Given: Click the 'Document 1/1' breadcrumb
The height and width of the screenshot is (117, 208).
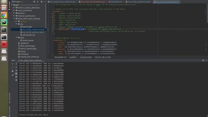Looking at the screenshot, I should [x=60, y=57].
